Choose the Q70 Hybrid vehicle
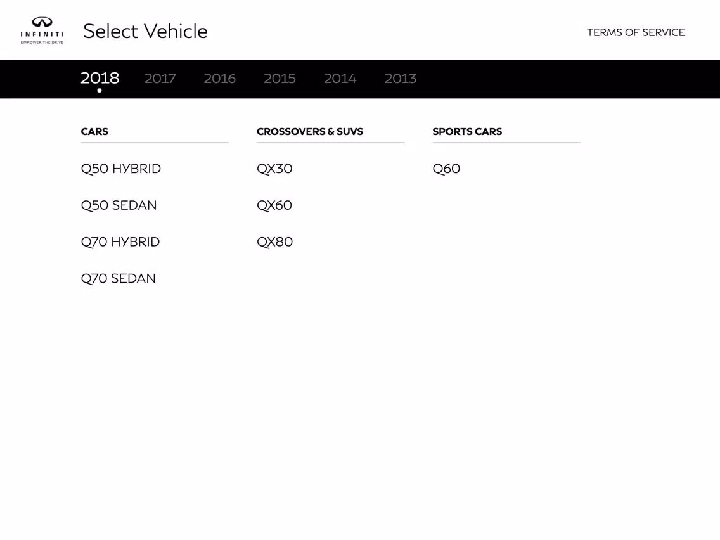Image resolution: width=720 pixels, height=540 pixels. 120,242
